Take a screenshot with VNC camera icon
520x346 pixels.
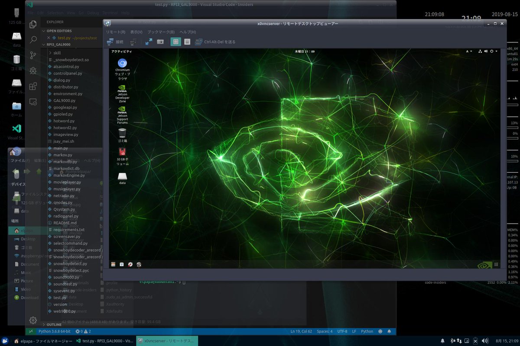[160, 42]
